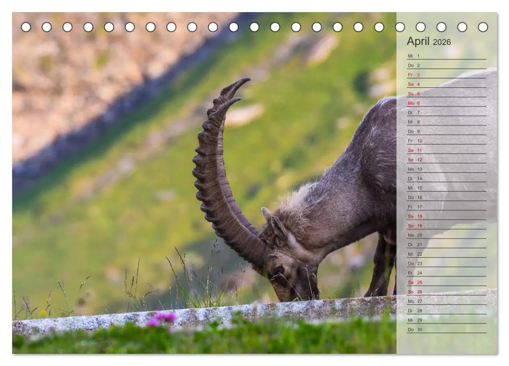Click the April 2026 month heading
509x366 pixels.
point(429,41)
